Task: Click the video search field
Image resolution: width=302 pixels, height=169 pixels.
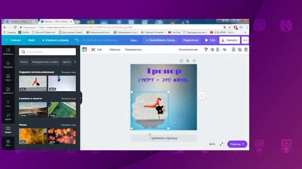Action: point(47,52)
